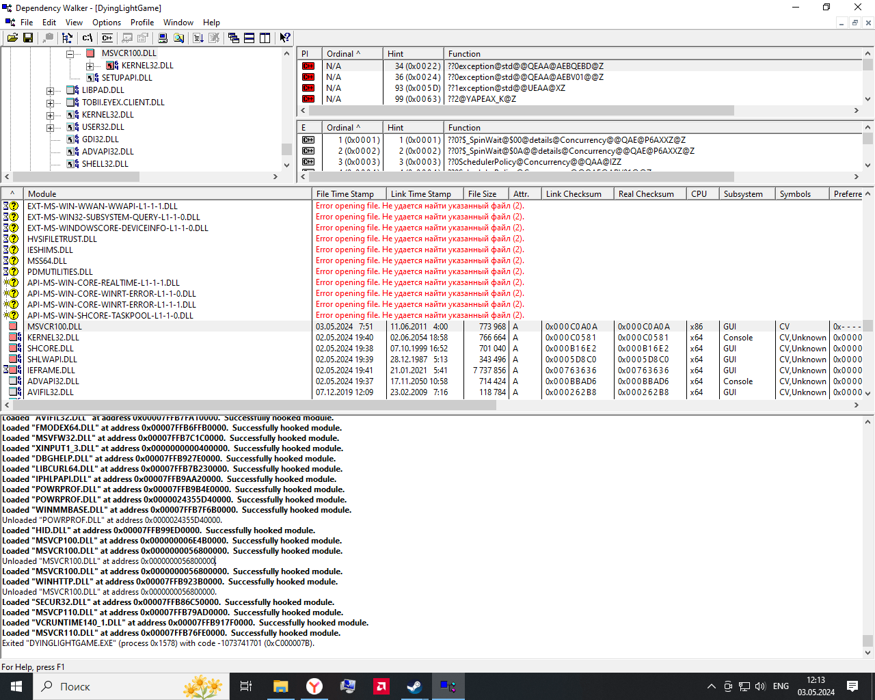Screen dimensions: 875x700
Task: Click the question mark icon beside MSS64.DLL
Action: (x=13, y=261)
